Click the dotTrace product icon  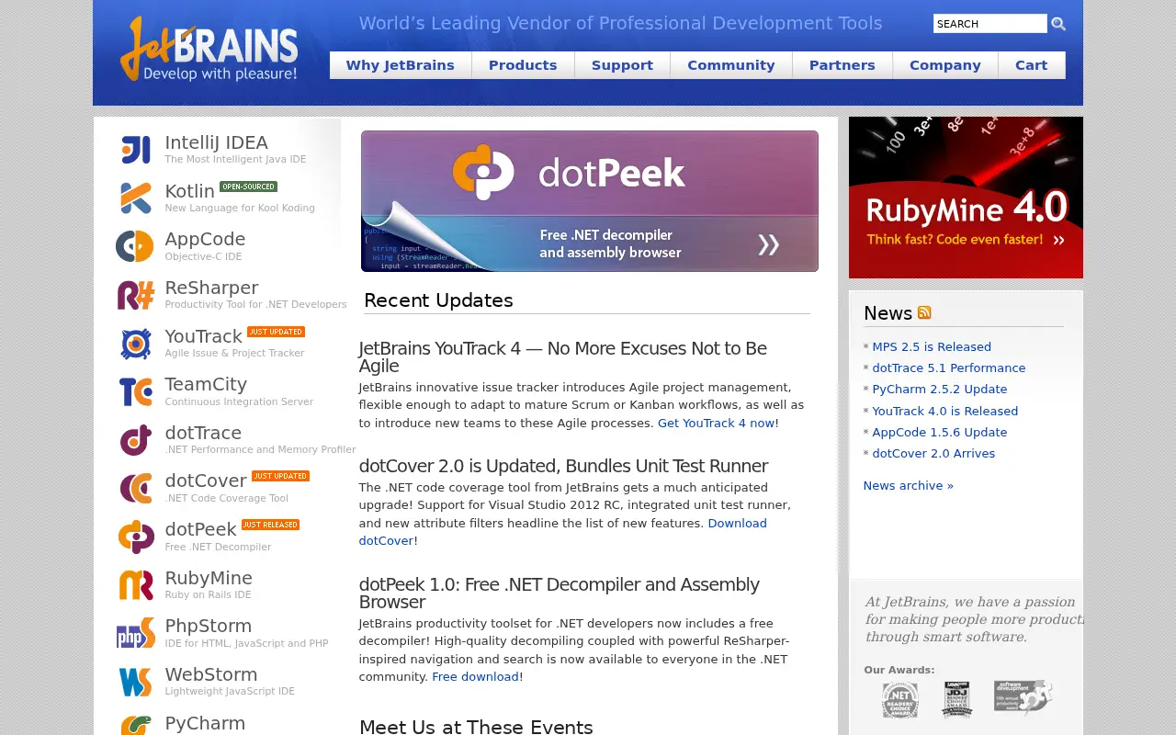tap(136, 440)
